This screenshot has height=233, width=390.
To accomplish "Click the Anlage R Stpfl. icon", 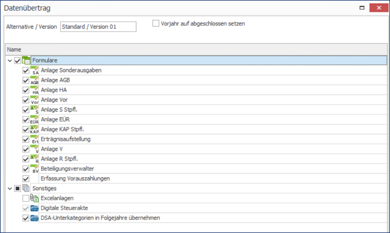I will click(34, 159).
